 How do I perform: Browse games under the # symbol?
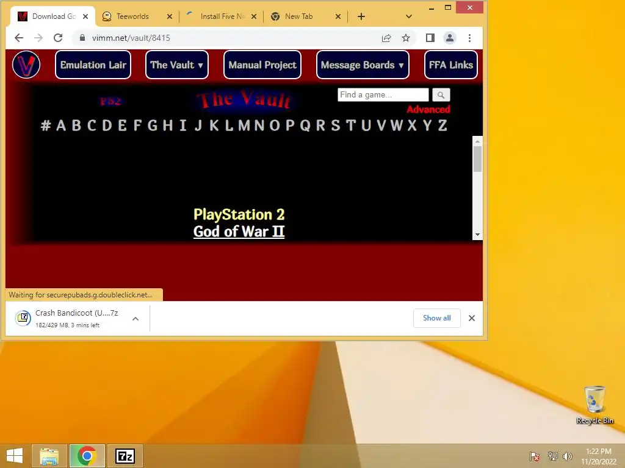(x=46, y=126)
